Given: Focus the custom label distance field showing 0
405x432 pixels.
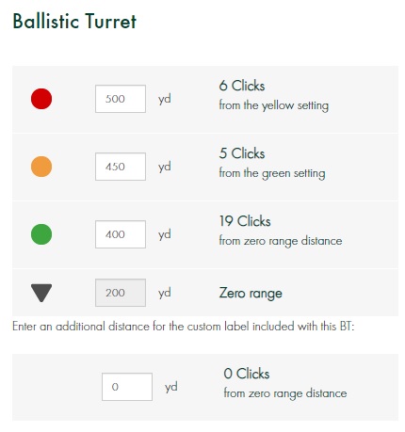Looking at the screenshot, I should click(127, 387).
